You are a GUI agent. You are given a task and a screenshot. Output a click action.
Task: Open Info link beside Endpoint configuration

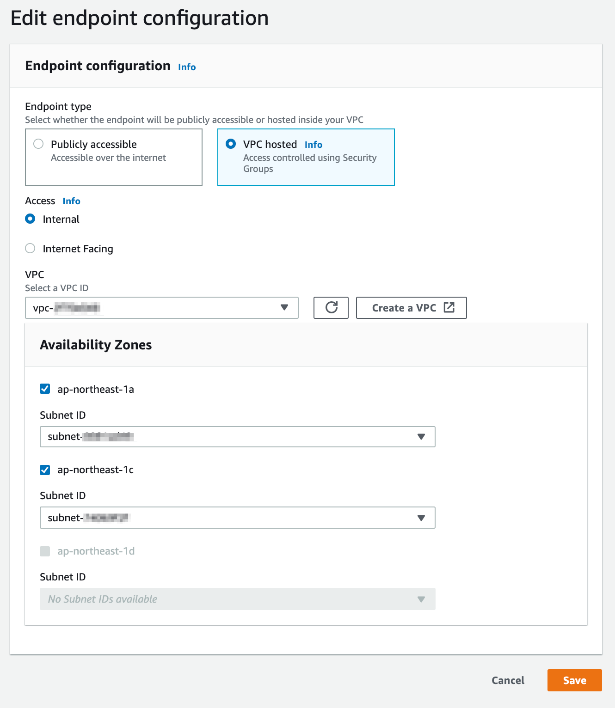[x=187, y=67]
